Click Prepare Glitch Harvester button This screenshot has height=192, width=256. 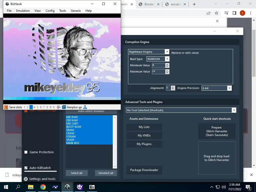[x=217, y=131]
